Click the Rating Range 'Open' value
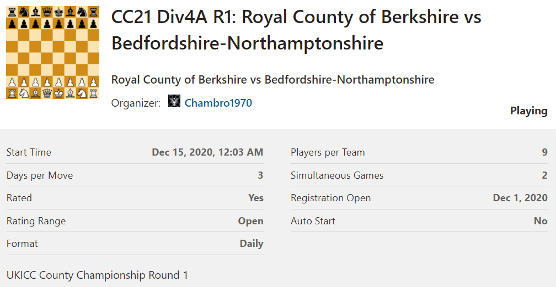This screenshot has height=287, width=556. [x=250, y=221]
